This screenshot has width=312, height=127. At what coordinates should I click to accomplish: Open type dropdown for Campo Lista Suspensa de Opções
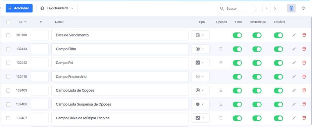coord(200,104)
